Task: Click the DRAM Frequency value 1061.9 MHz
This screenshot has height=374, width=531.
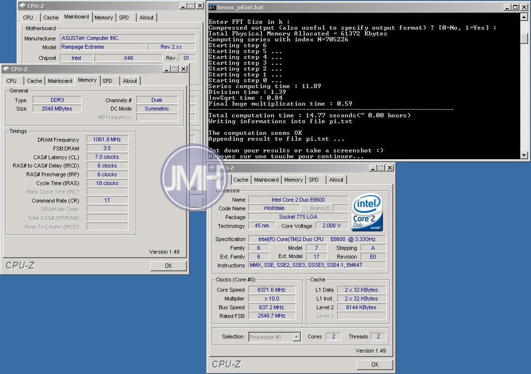Action: point(107,140)
